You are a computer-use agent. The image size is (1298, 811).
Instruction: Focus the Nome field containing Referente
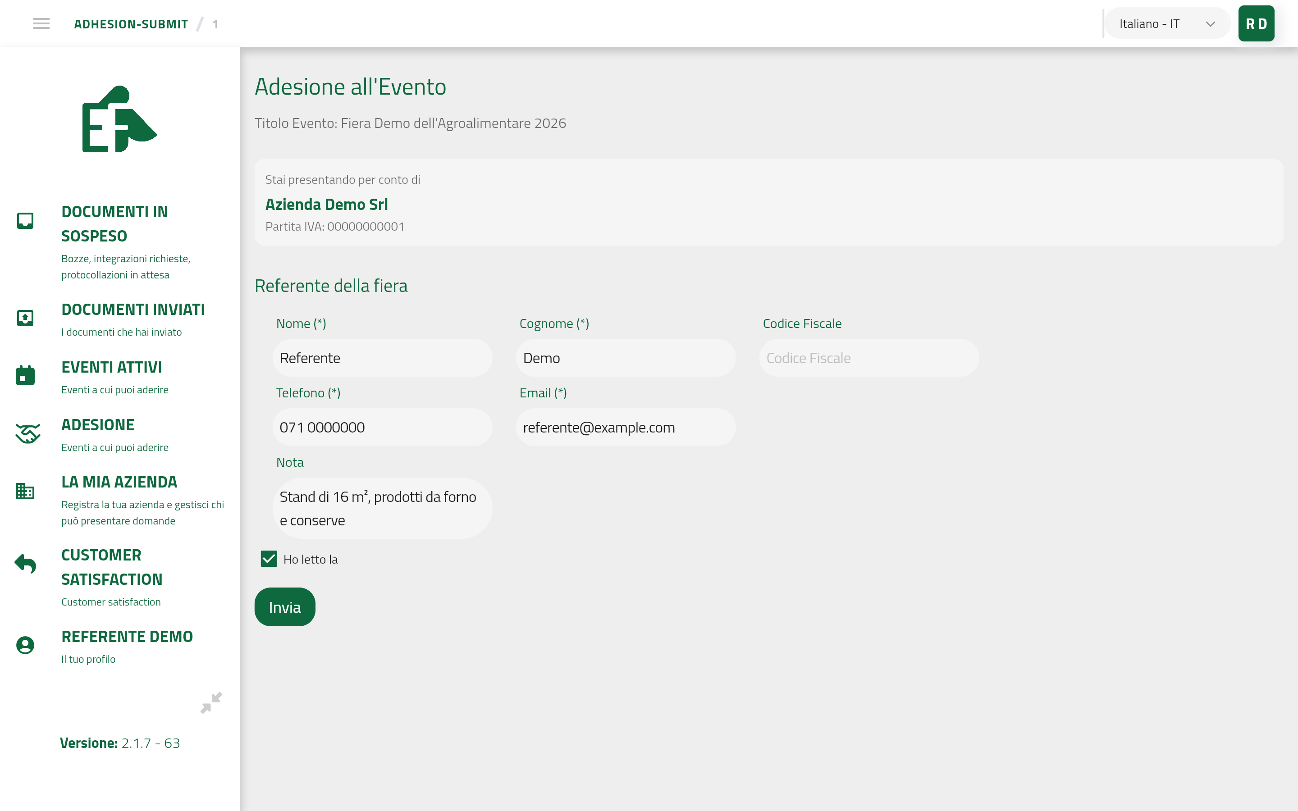click(383, 358)
